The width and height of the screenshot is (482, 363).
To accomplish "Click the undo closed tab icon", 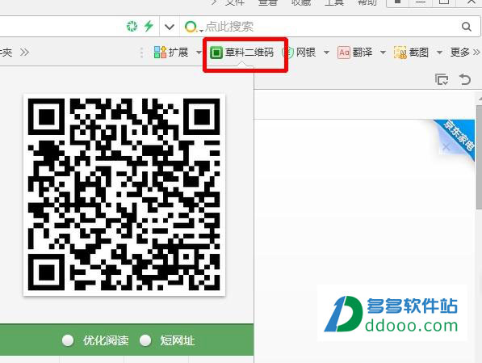I will pos(465,79).
